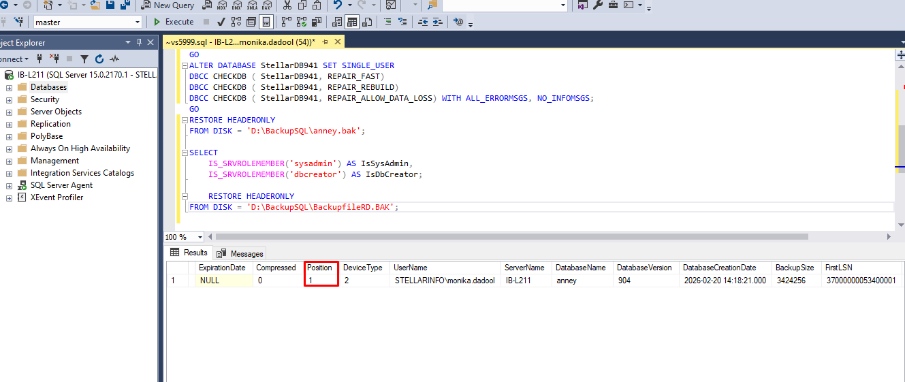The width and height of the screenshot is (905, 382).
Task: Expand the Databases node
Action: [9, 87]
